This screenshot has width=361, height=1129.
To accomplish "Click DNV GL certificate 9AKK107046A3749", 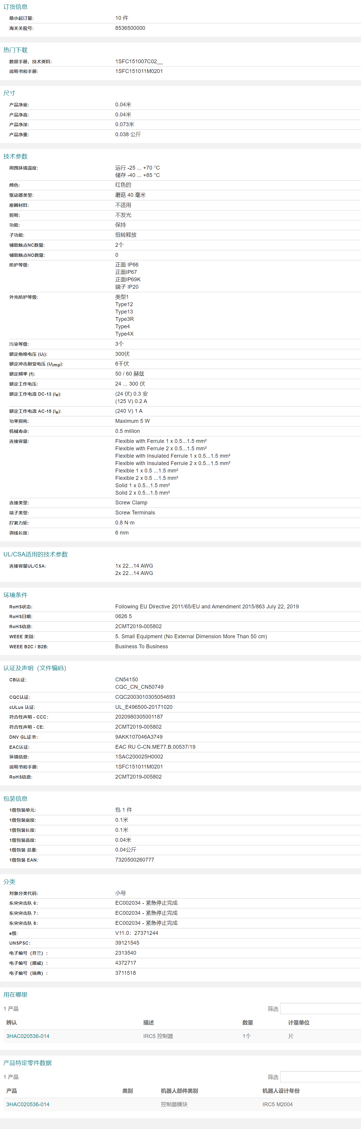I will point(139,737).
